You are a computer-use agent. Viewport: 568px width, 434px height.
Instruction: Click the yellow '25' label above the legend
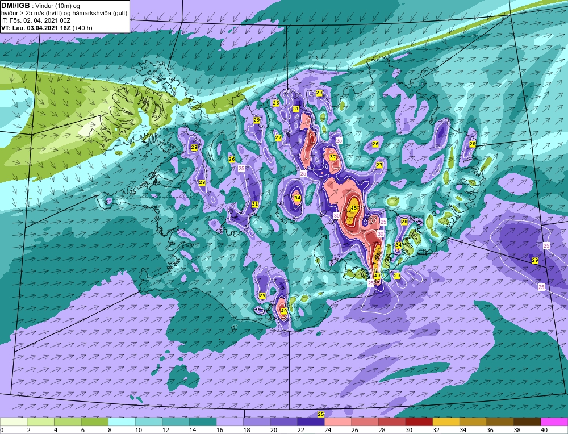(320, 414)
